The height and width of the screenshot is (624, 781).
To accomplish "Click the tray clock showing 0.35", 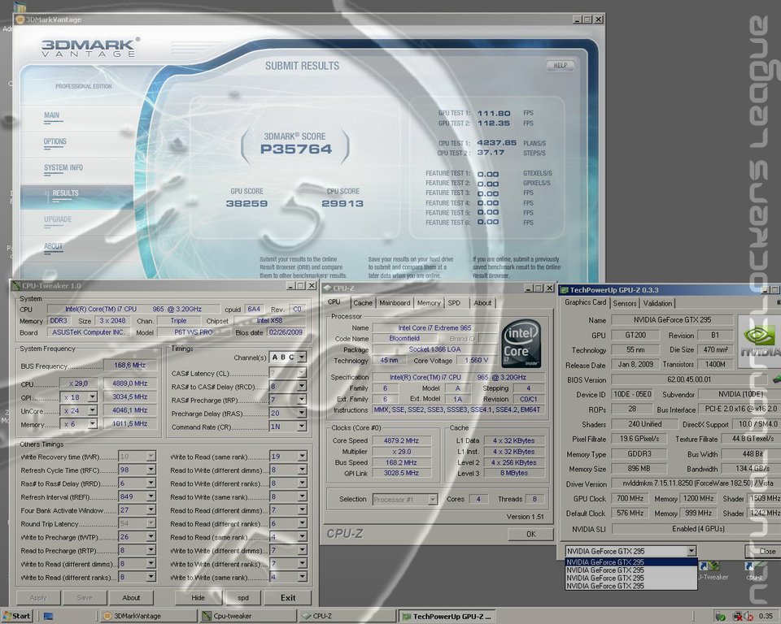I will [766, 616].
